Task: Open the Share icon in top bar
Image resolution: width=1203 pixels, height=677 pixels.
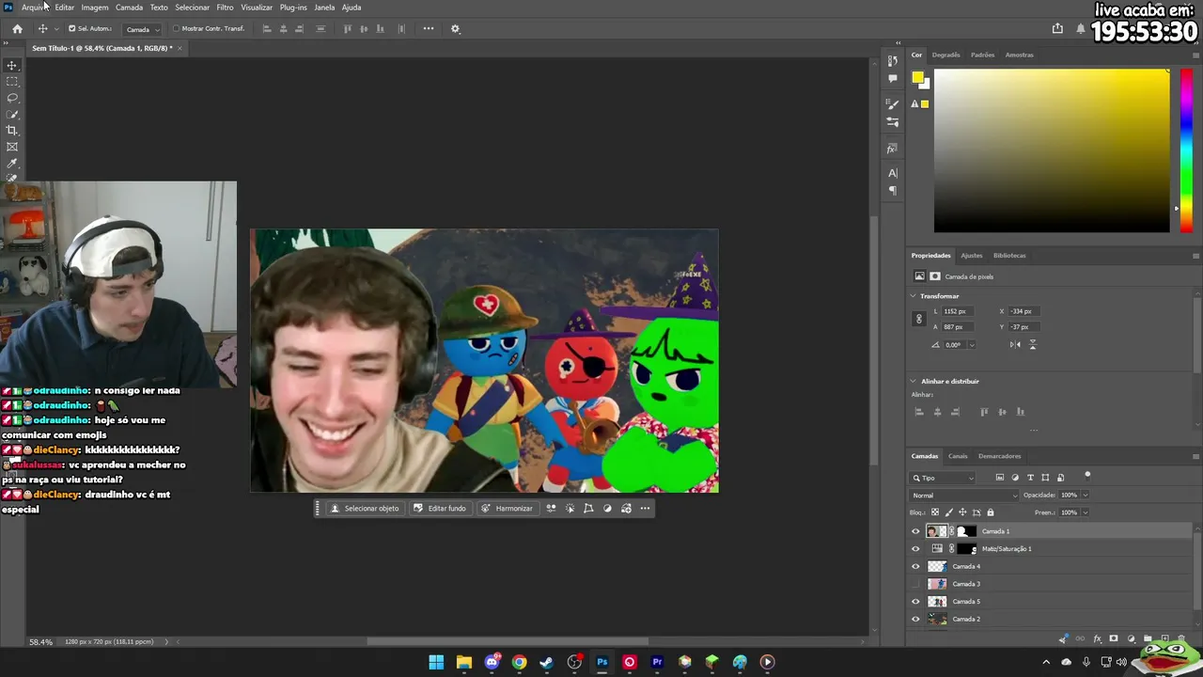Action: [1057, 28]
